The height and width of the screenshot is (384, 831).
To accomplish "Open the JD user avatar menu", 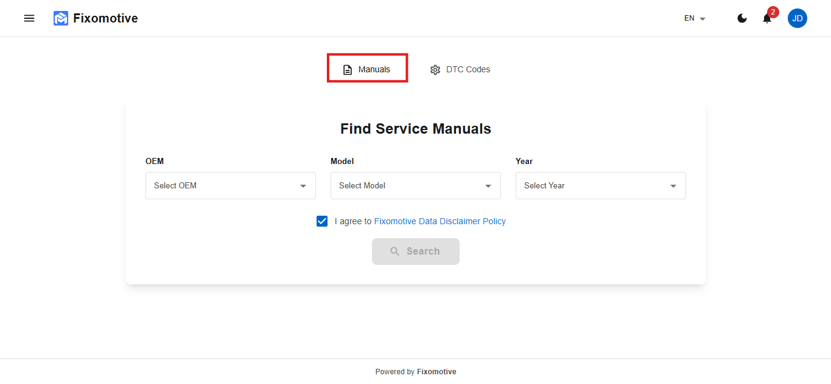I will 798,18.
